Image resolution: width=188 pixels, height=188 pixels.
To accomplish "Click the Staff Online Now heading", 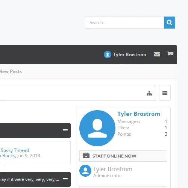I will (x=114, y=156).
